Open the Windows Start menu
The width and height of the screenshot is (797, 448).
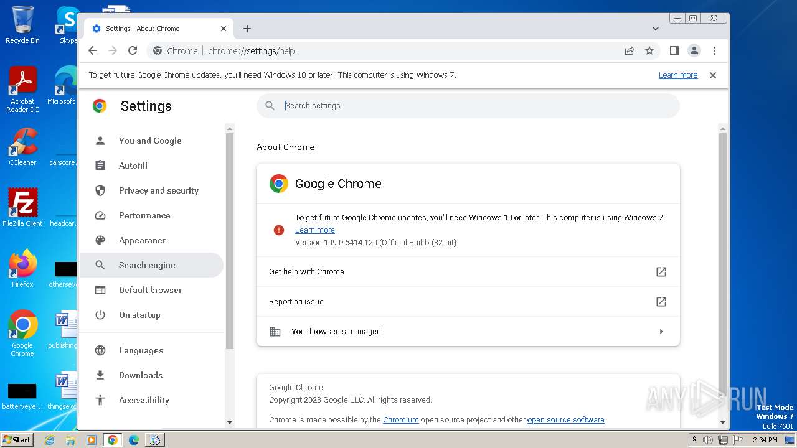(17, 440)
